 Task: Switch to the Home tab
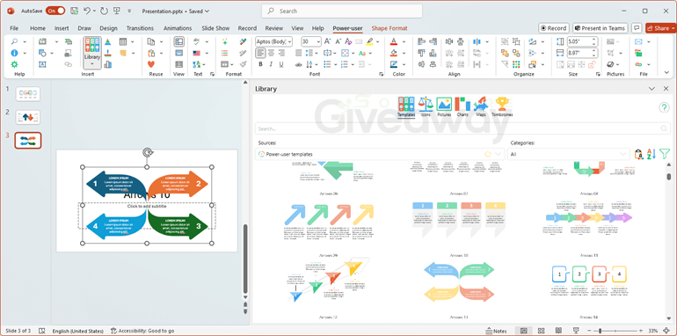coord(38,28)
